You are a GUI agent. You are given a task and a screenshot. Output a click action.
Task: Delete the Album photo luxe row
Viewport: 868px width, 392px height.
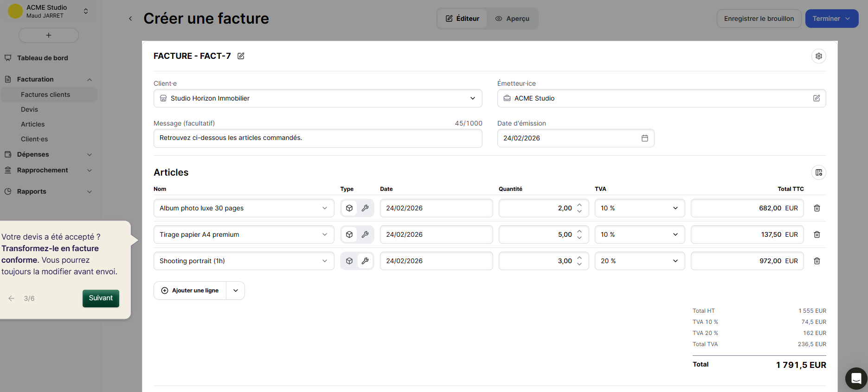[x=817, y=208]
